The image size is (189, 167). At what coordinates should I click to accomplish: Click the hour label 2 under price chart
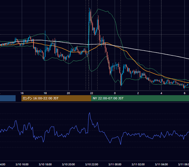[138, 93]
